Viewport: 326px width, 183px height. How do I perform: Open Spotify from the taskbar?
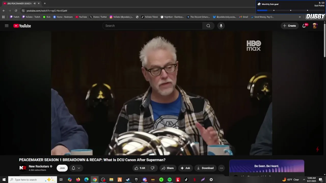[x=170, y=180]
